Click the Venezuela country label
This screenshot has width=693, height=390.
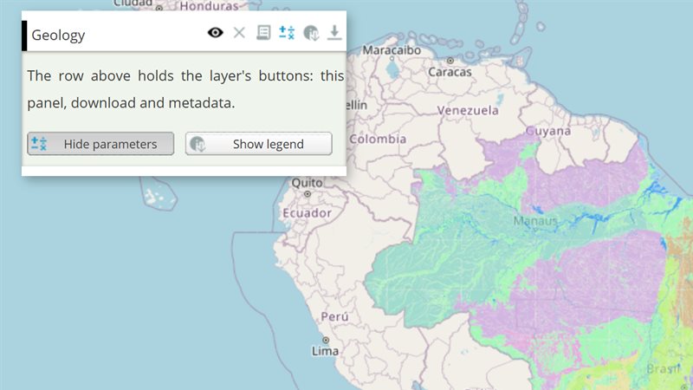click(468, 110)
